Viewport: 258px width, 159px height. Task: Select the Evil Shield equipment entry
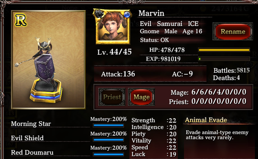[x=27, y=138]
